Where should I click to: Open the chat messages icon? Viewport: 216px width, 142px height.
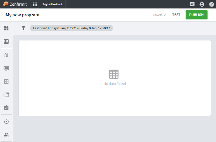point(192,4)
